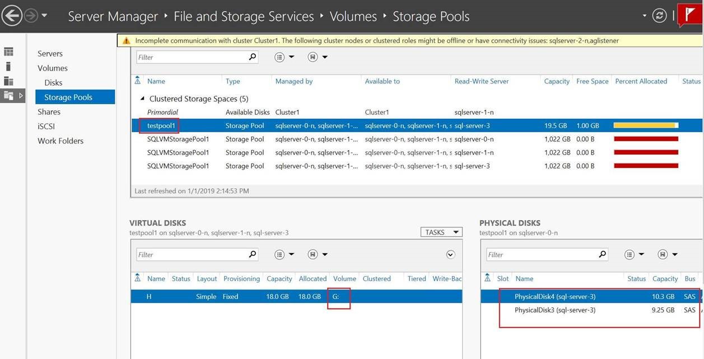Click search icon in virtual disks filter

tap(252, 254)
